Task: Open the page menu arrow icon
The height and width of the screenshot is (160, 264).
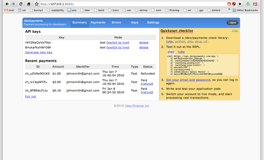Action: [240, 4]
